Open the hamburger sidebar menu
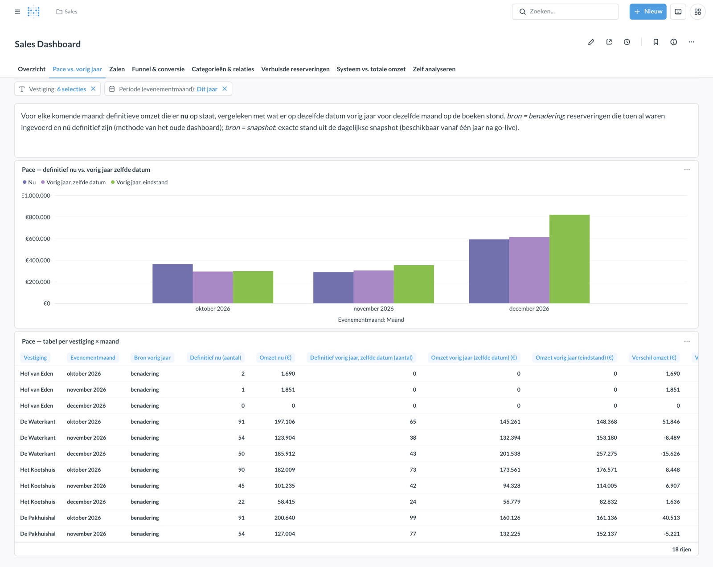 [x=17, y=12]
